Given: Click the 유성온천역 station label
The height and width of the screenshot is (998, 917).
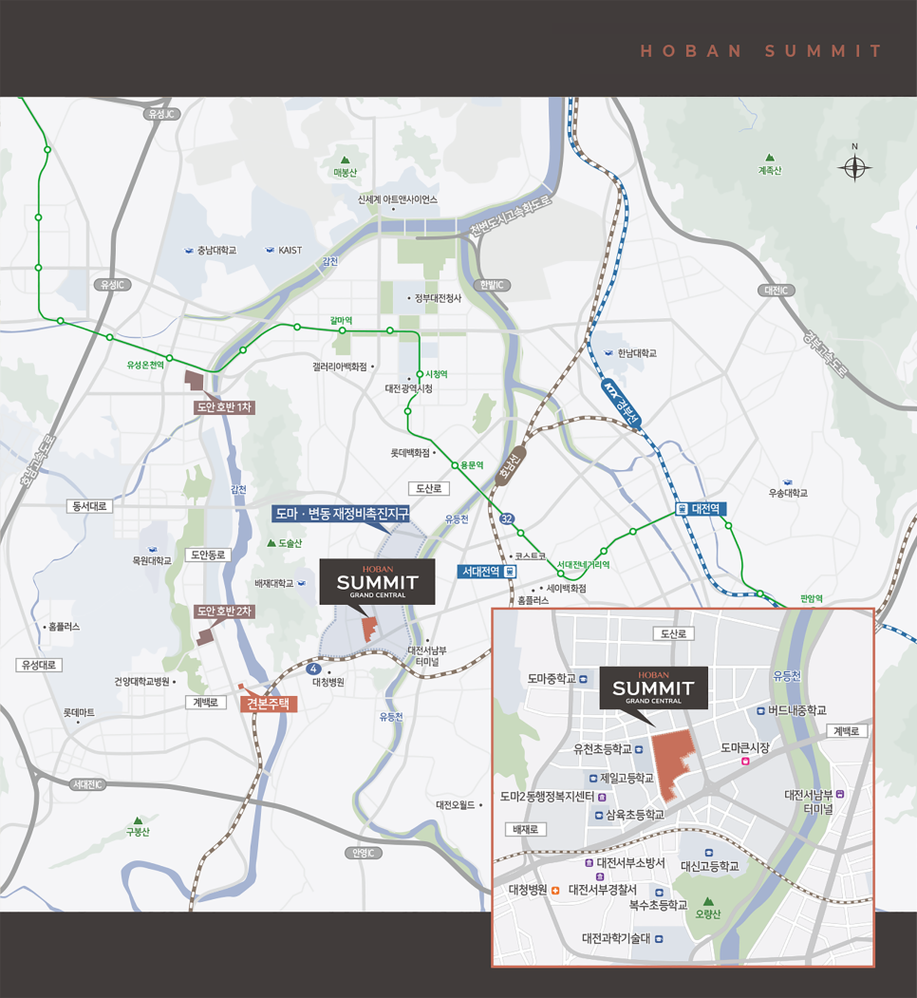Looking at the screenshot, I should click(x=146, y=365).
